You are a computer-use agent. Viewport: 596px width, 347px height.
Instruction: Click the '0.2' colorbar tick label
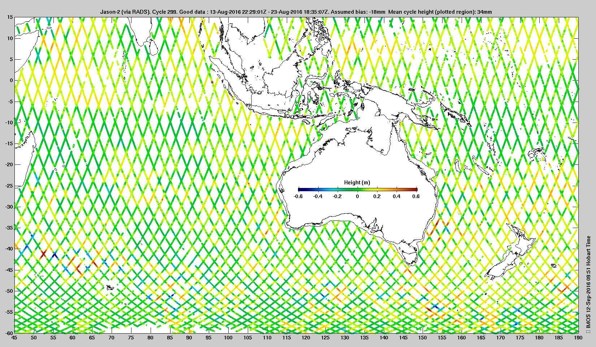pyautogui.click(x=377, y=196)
